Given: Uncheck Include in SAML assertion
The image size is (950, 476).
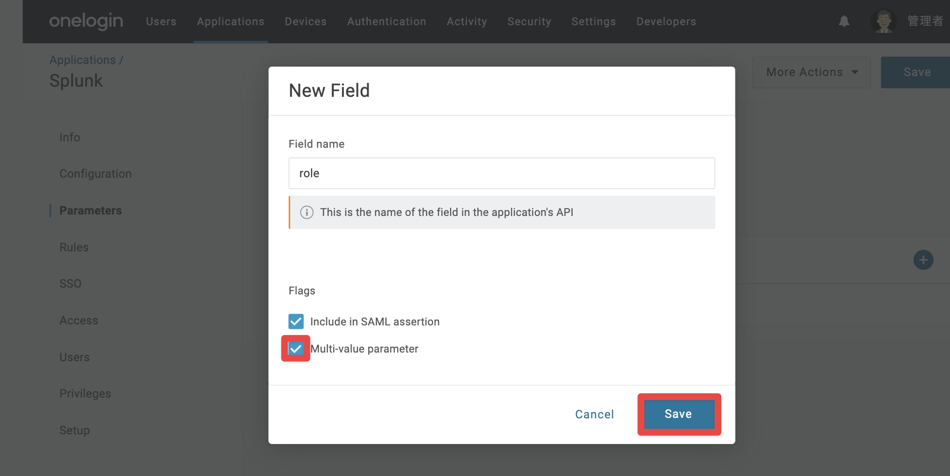Looking at the screenshot, I should [x=296, y=322].
